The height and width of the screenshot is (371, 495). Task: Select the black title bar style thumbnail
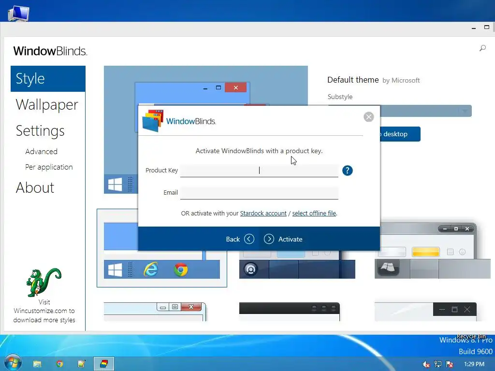pyautogui.click(x=290, y=312)
